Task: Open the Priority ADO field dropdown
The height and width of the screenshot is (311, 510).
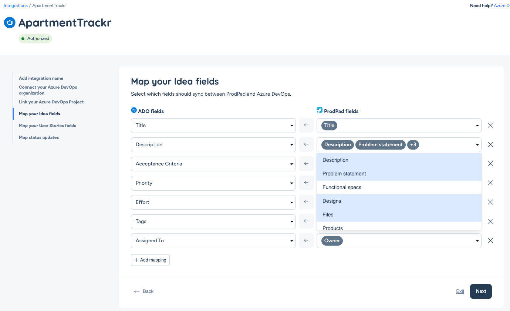Action: click(x=213, y=183)
